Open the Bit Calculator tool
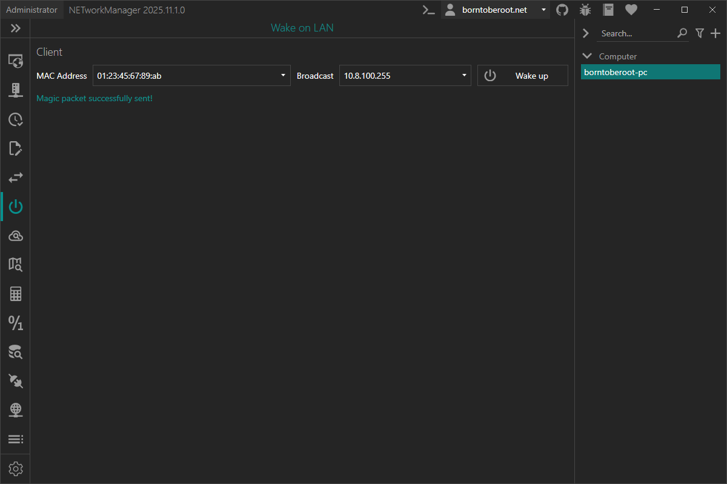The image size is (727, 484). 16,323
